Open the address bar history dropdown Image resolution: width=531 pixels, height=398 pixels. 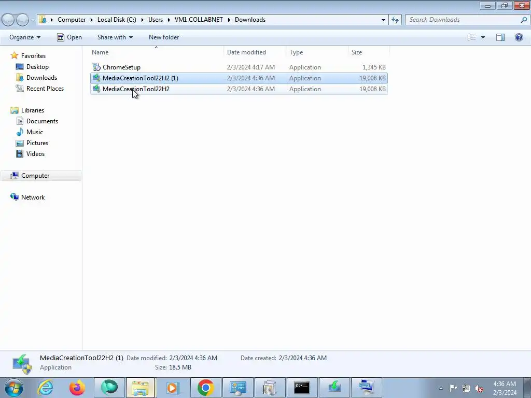point(383,20)
